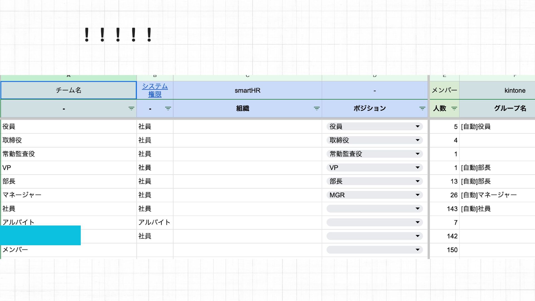Open the 常勤監査役 position dropdown

pos(417,154)
